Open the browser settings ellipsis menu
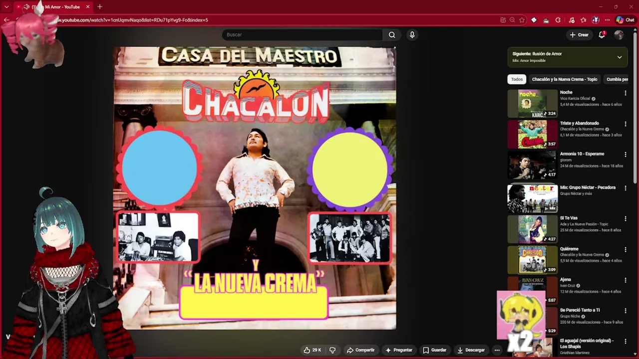639x359 pixels. (607, 20)
